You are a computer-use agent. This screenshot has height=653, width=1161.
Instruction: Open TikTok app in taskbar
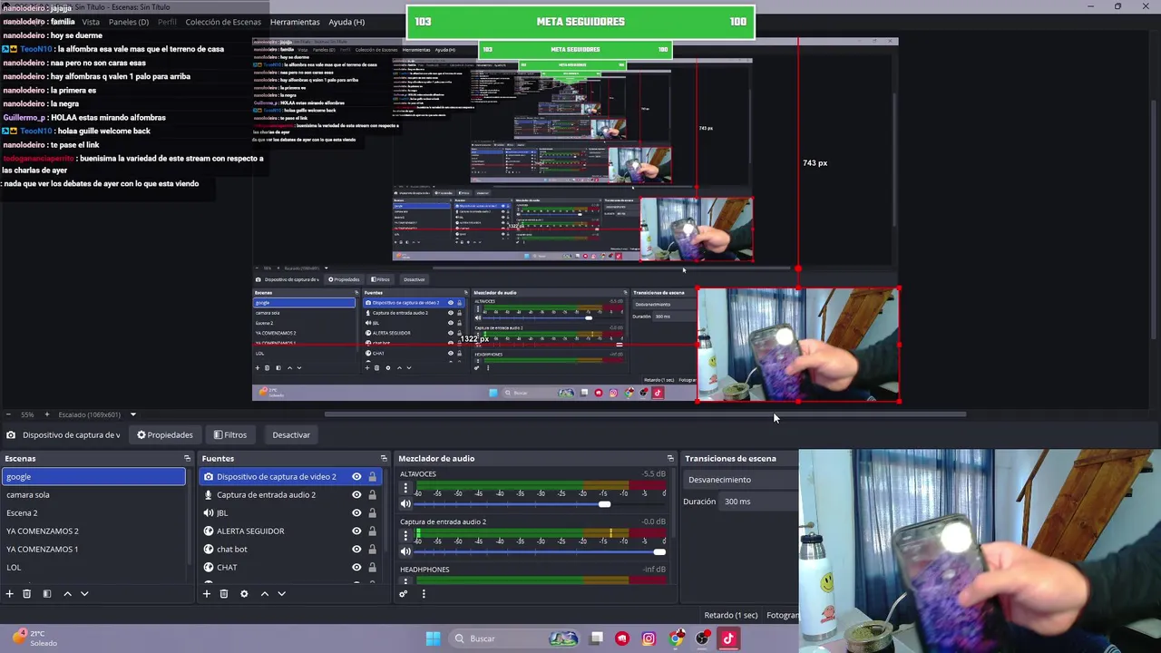tap(727, 638)
